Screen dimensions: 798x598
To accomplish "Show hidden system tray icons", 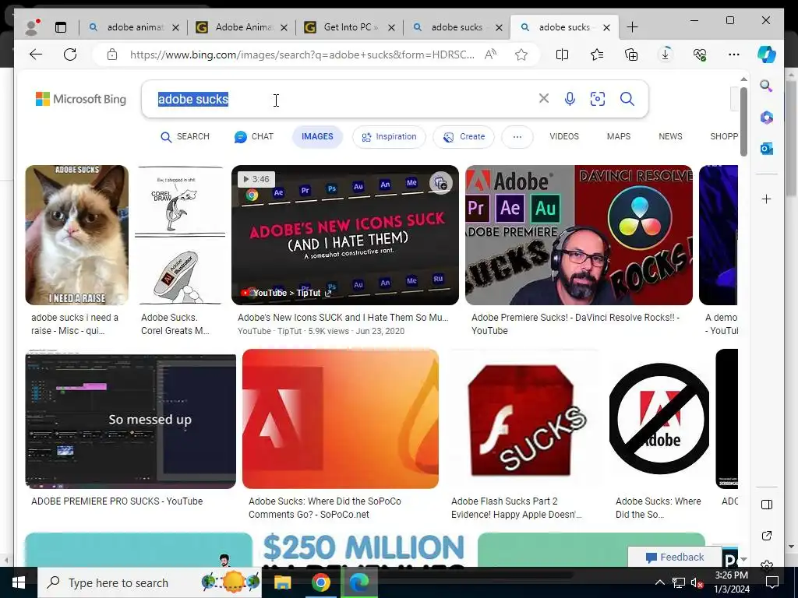I will click(x=659, y=582).
